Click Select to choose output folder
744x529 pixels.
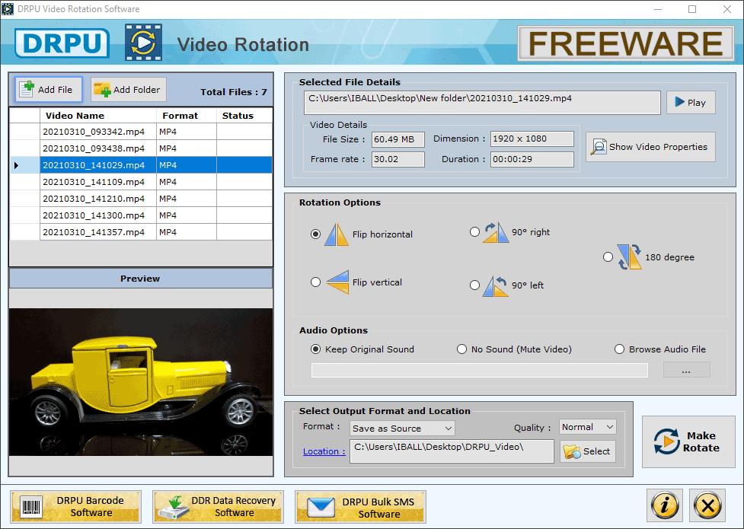click(x=588, y=451)
